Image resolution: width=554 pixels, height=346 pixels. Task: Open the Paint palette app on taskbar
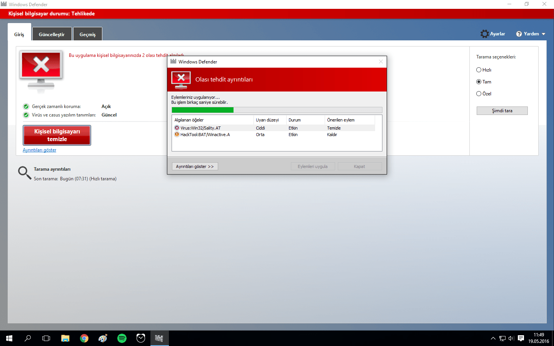[x=103, y=338]
